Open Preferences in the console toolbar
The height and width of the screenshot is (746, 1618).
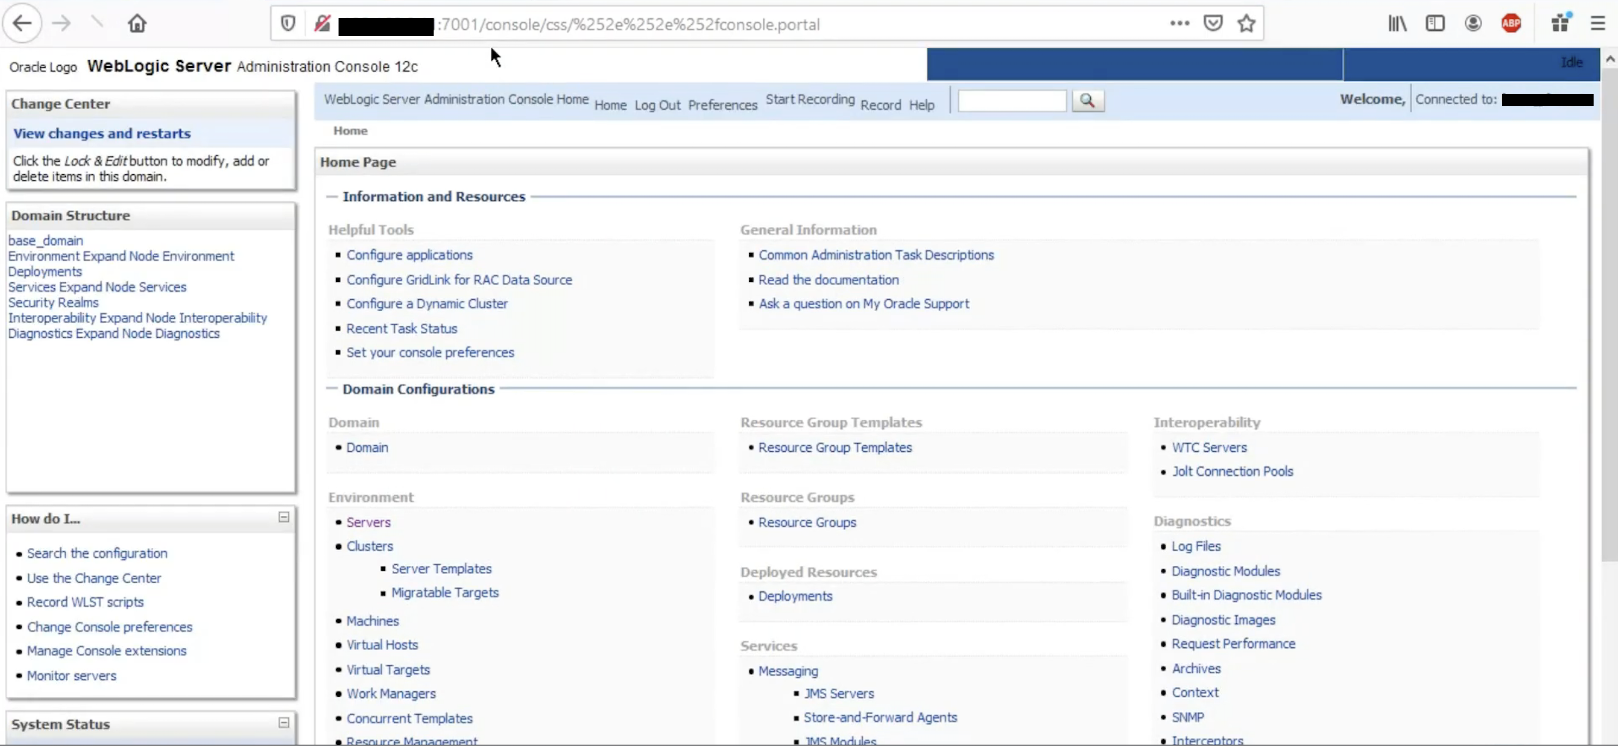coord(722,105)
